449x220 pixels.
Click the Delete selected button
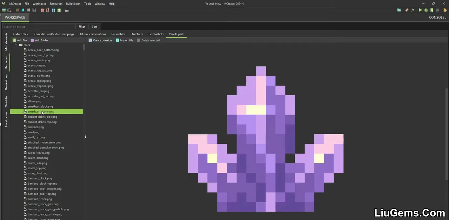click(148, 40)
